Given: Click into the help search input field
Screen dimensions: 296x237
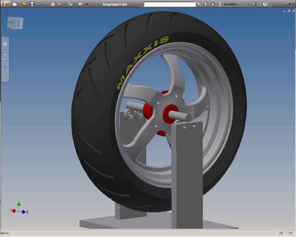Looking at the screenshot, I should [169, 4].
